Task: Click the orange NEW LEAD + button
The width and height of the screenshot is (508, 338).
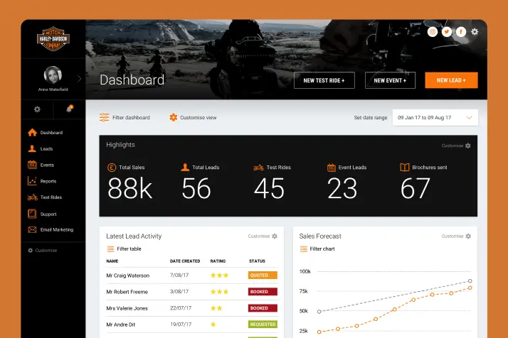Action: pos(451,80)
